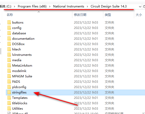Select the Utilities folder name

[x=18, y=109]
